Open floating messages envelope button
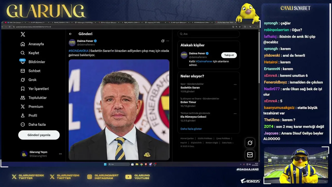The width and height of the screenshot is (332, 187). pyautogui.click(x=250, y=155)
